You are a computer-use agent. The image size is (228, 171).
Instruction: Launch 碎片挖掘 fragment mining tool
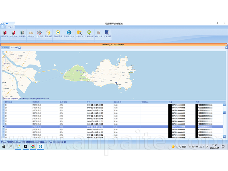[98, 34]
